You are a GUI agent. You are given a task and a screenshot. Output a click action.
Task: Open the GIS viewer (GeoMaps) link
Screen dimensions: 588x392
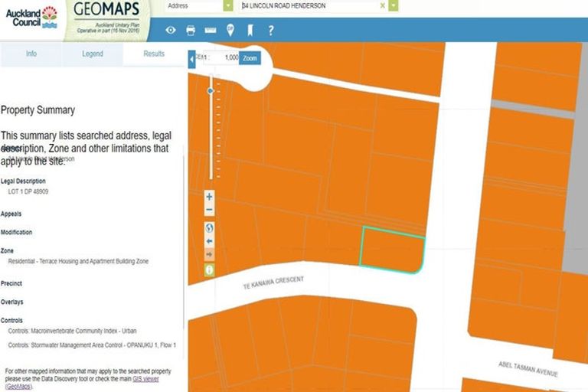pyautogui.click(x=144, y=379)
